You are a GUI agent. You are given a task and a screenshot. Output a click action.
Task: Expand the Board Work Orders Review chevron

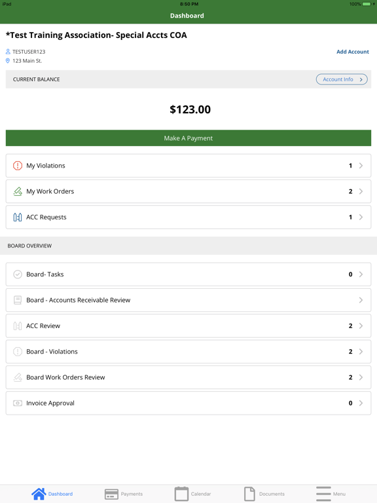point(361,377)
